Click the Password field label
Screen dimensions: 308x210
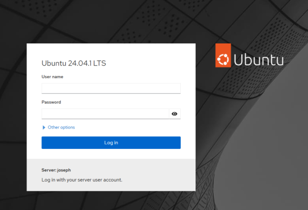click(x=51, y=102)
